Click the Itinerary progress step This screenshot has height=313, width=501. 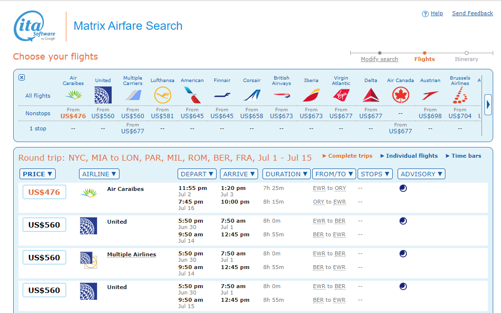click(466, 59)
